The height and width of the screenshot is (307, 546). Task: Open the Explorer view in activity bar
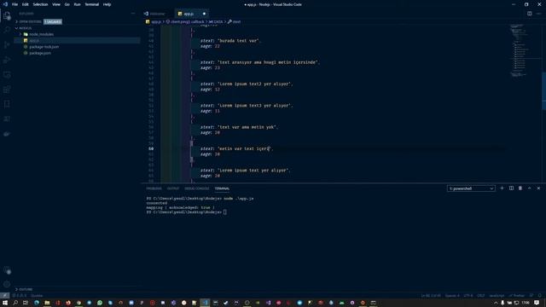tap(7, 15)
